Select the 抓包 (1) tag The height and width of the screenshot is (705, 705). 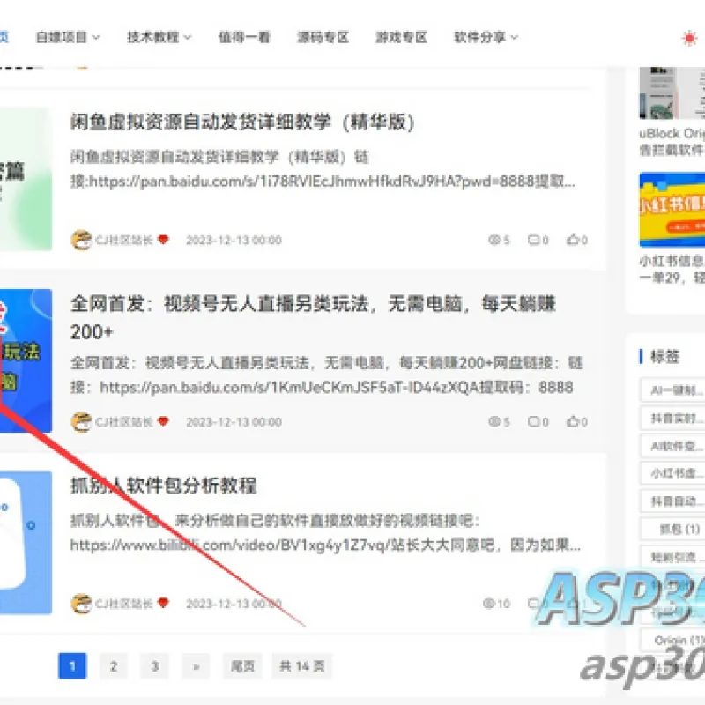tap(672, 530)
